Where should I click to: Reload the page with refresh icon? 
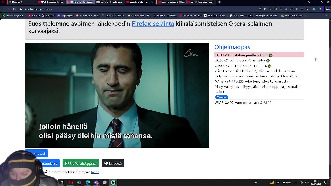tap(14, 9)
